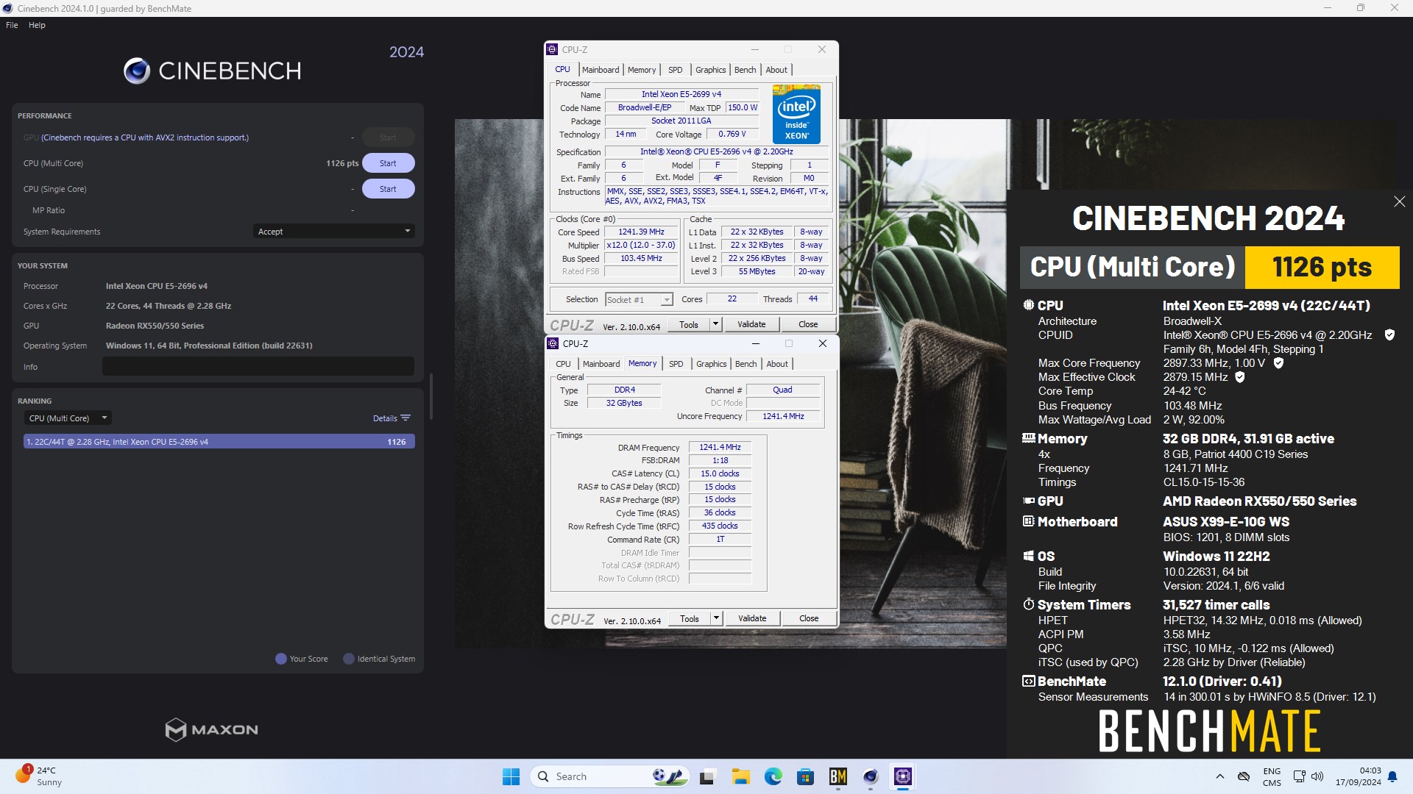Click DRAM Frequency value 1241.4 MHz
Viewport: 1413px width, 794px height.
click(x=720, y=447)
